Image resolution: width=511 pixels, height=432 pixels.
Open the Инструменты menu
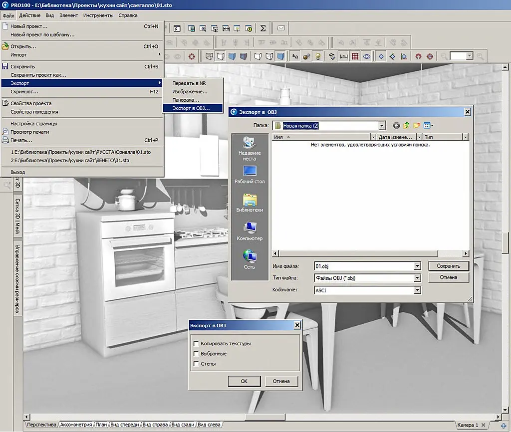pos(98,15)
